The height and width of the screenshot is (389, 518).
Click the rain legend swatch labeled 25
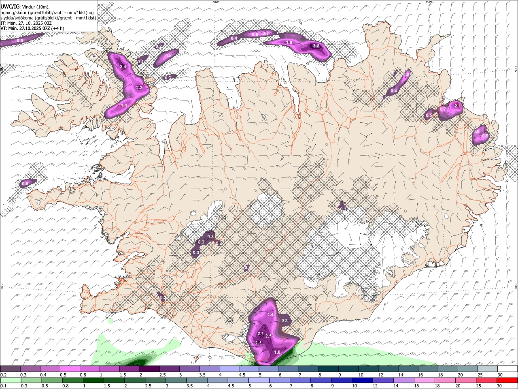pos(486,380)
